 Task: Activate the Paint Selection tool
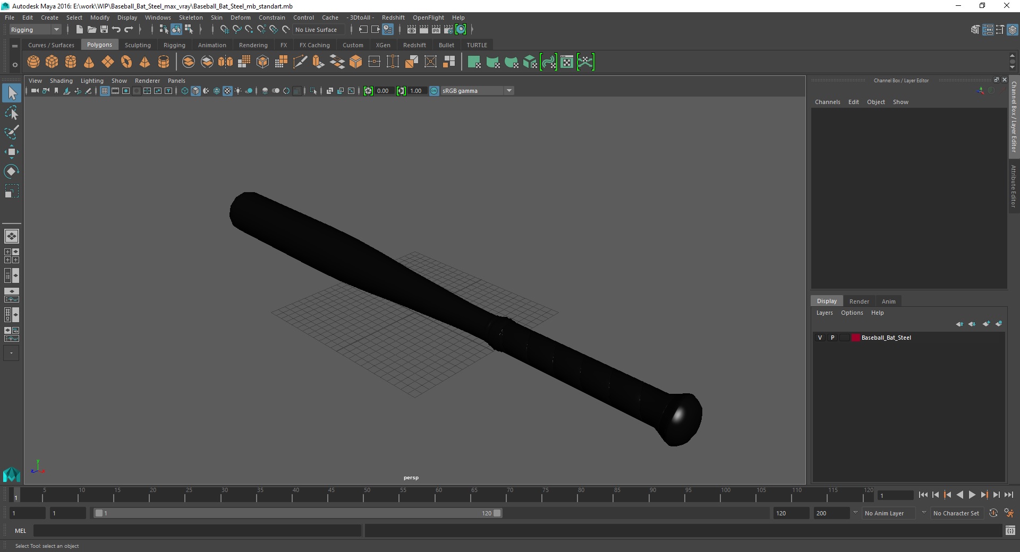[x=12, y=132]
